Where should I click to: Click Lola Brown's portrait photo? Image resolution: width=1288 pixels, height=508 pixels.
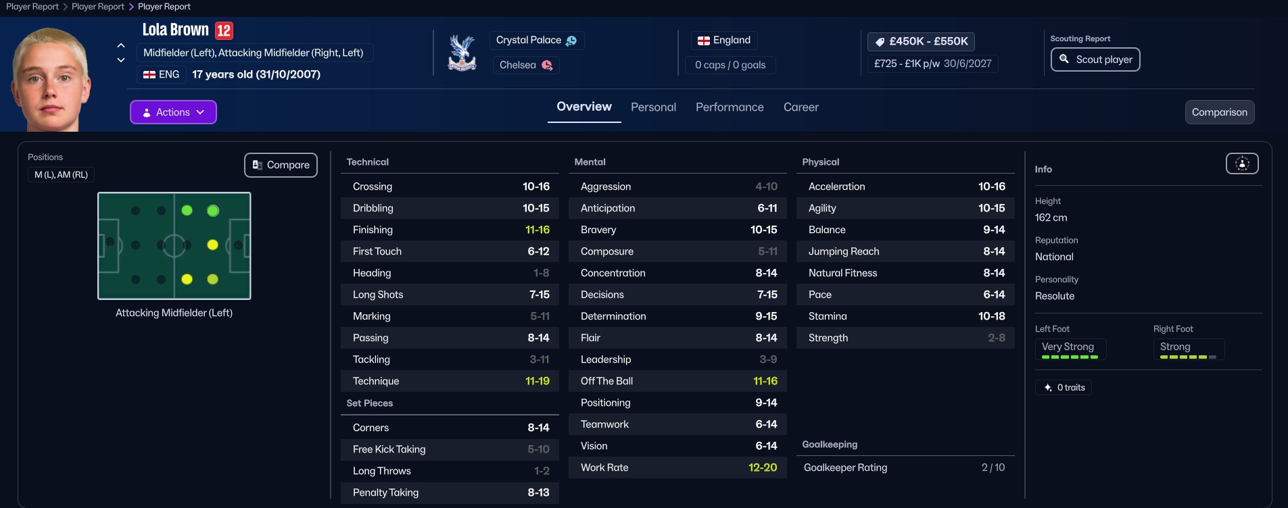[51, 80]
